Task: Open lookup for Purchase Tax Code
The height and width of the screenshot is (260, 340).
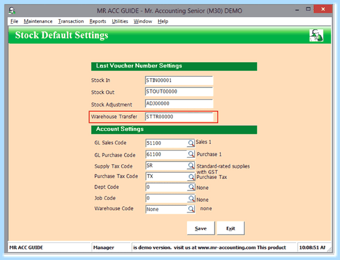Action: 191,177
